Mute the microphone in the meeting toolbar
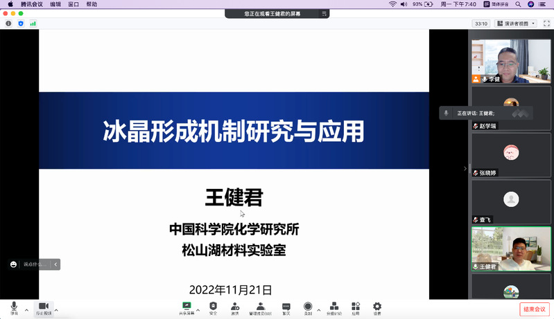 coord(14,307)
